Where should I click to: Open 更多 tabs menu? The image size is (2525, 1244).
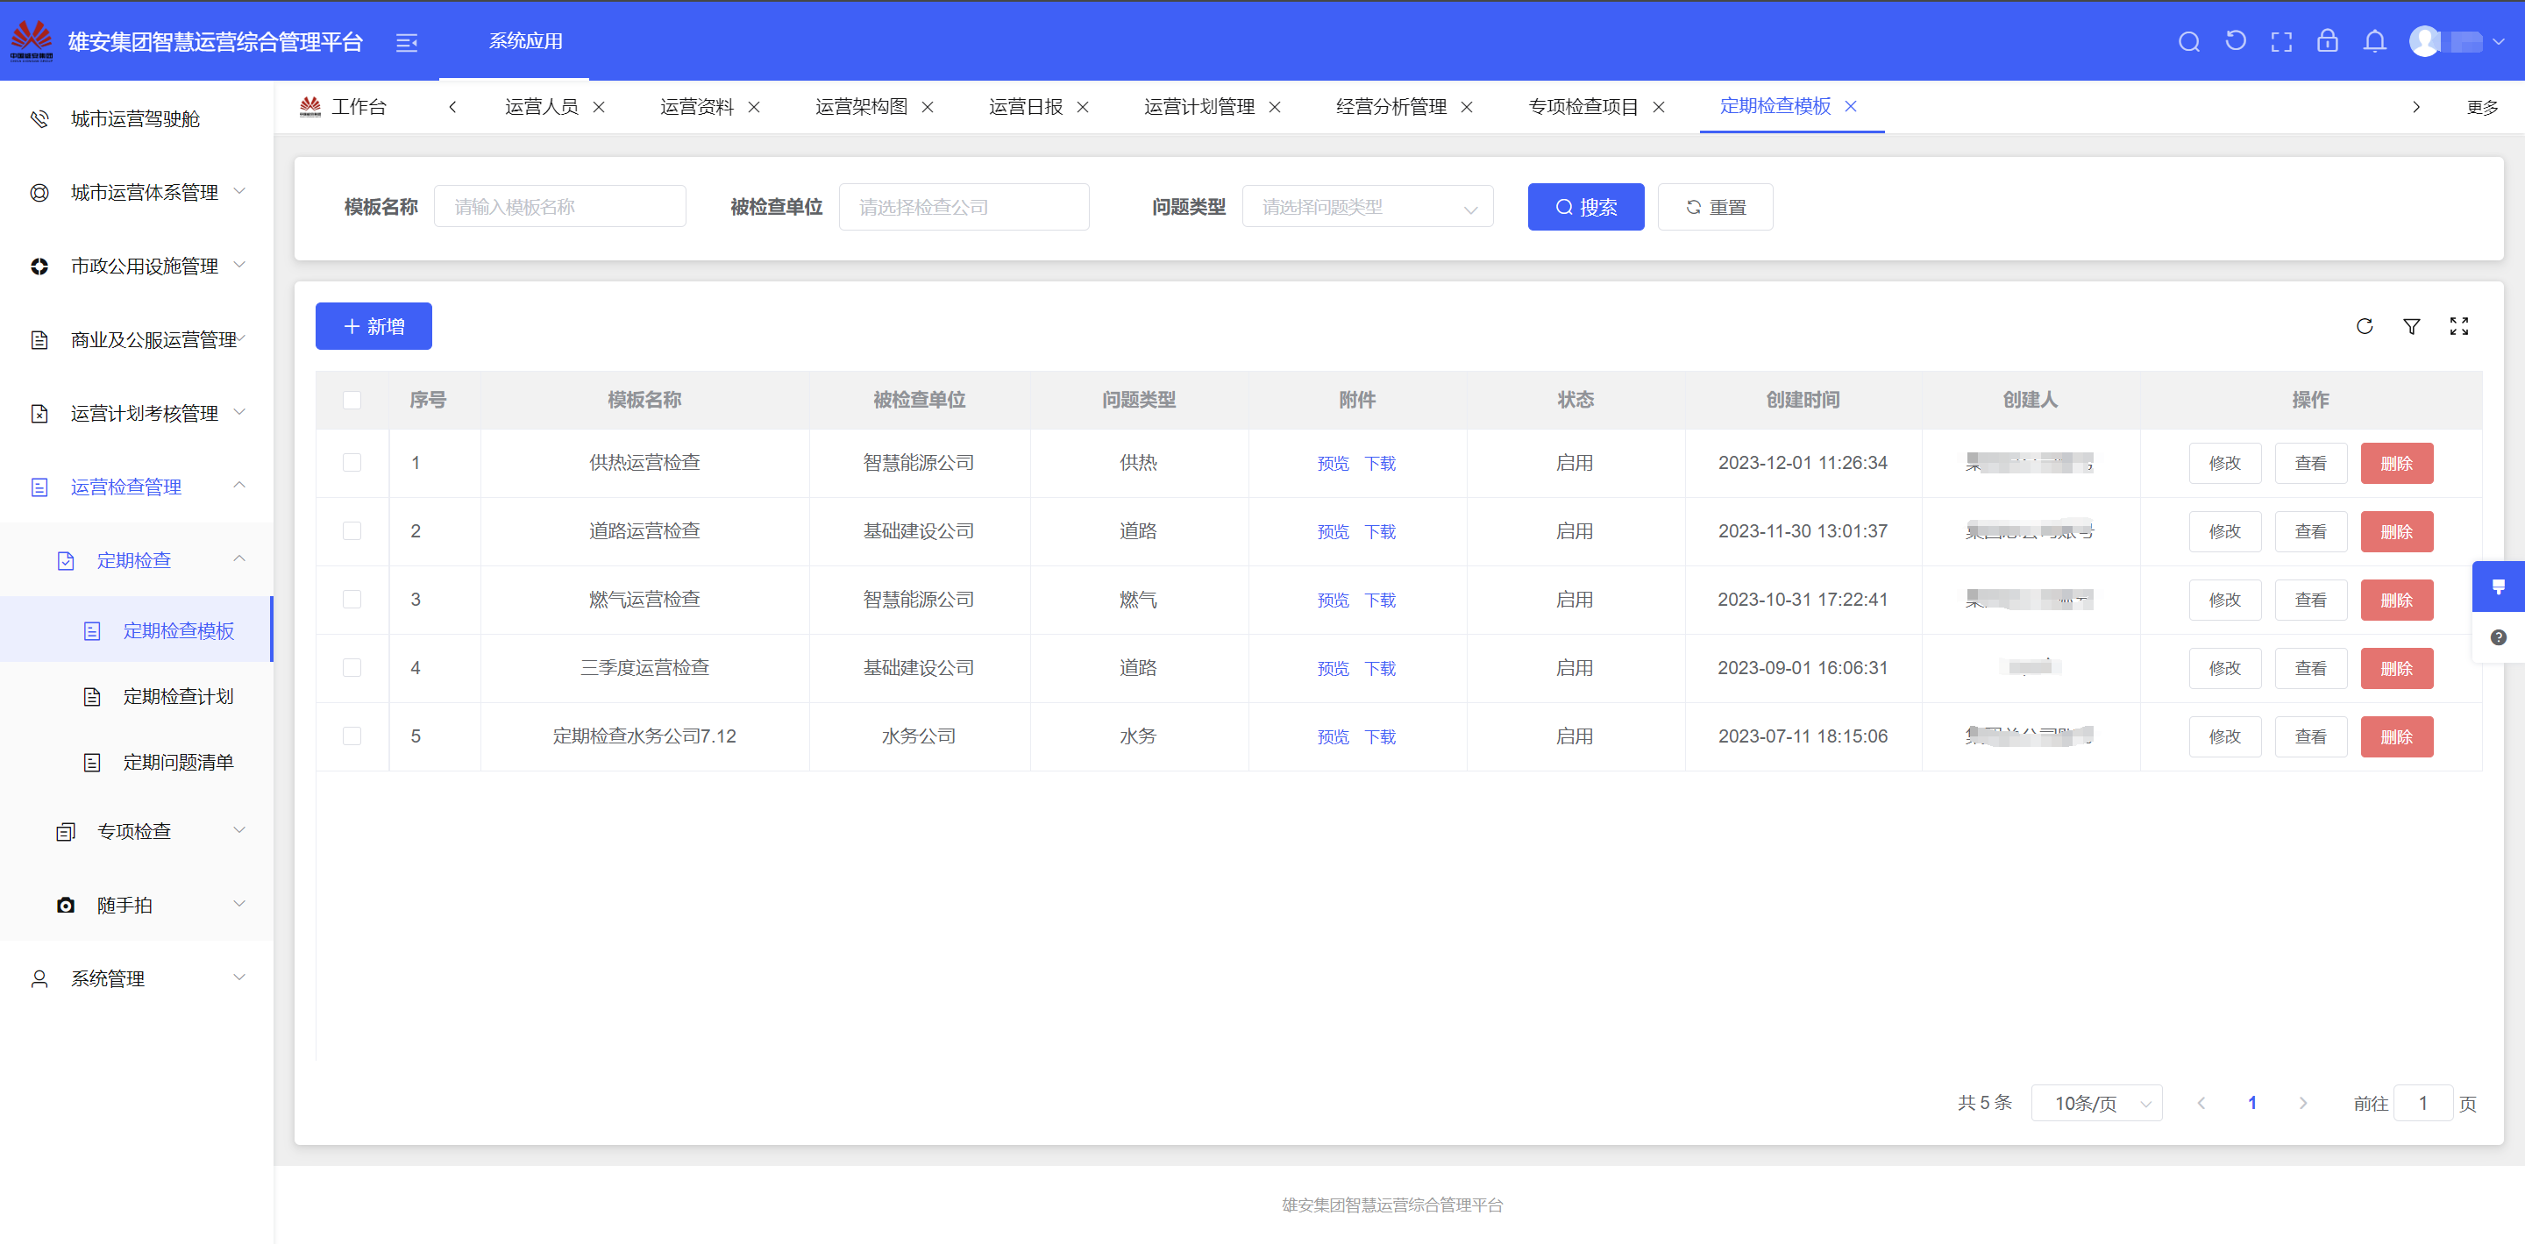[2482, 108]
